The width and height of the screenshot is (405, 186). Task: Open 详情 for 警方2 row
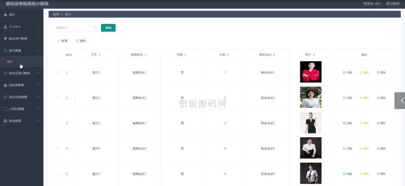tap(347, 98)
